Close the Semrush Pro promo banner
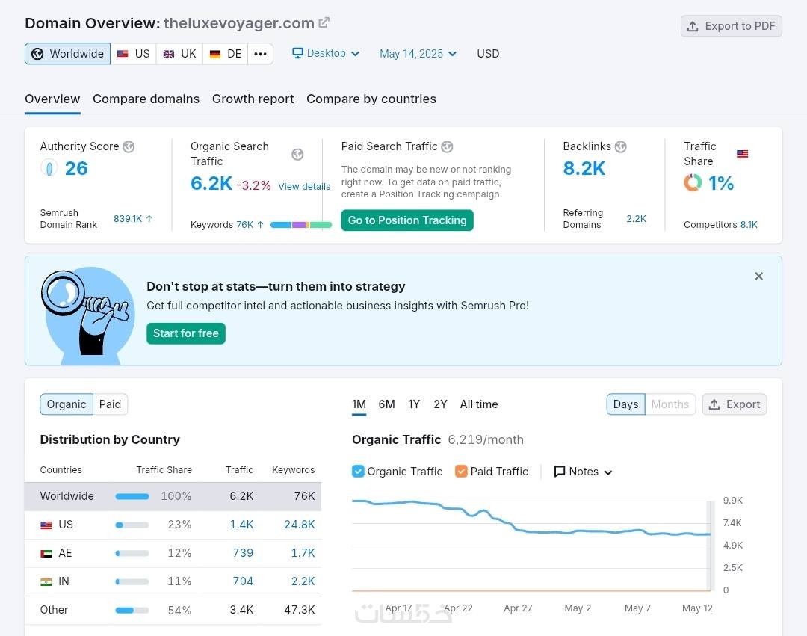Image resolution: width=807 pixels, height=636 pixels. point(758,277)
